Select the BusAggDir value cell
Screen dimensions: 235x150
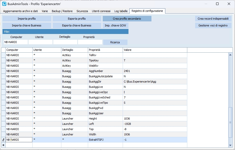tap(155, 82)
